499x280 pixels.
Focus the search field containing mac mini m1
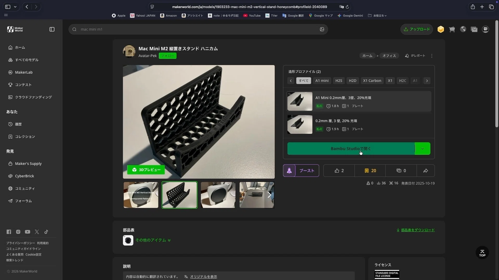(198, 29)
